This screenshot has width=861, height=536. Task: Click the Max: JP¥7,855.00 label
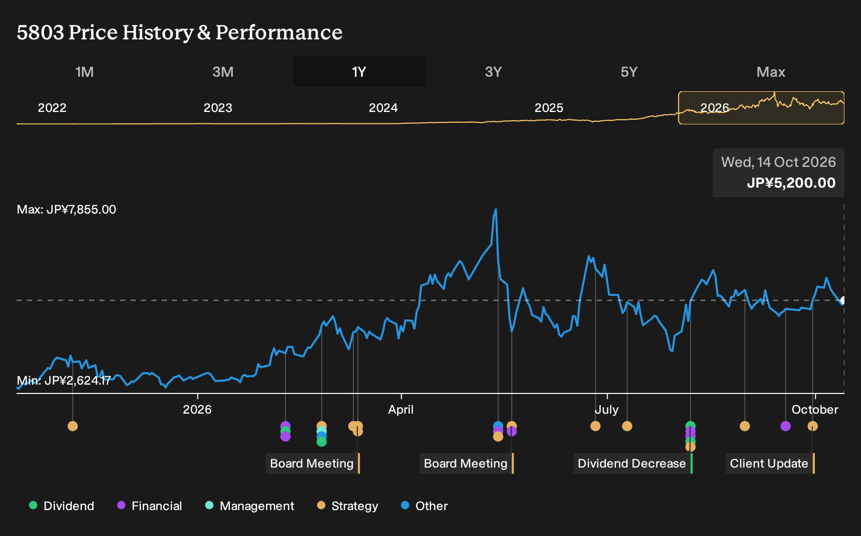66,209
